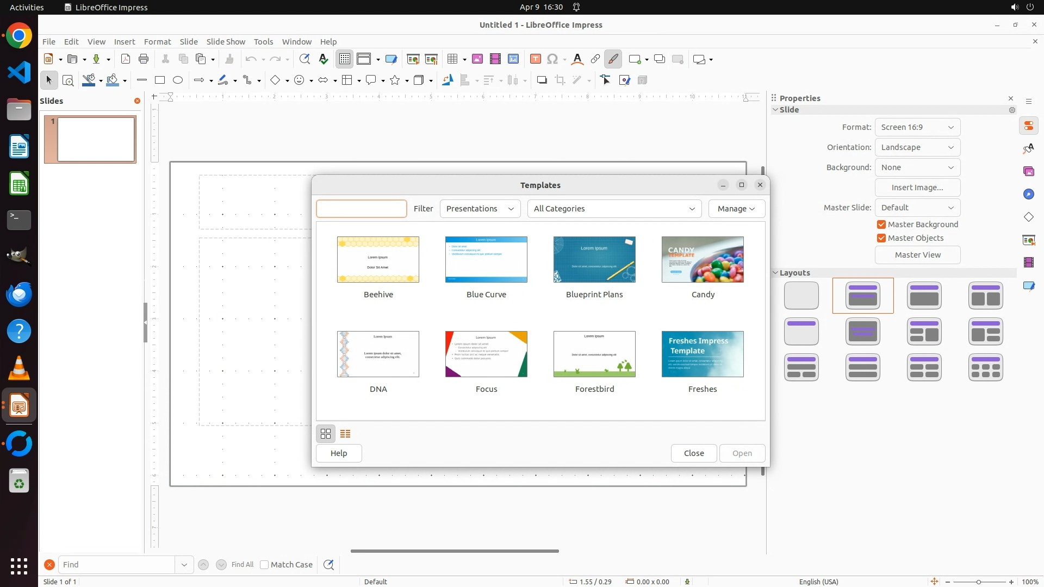1044x587 pixels.
Task: Click the Display Grid toolbar icon
Action: pyautogui.click(x=345, y=59)
